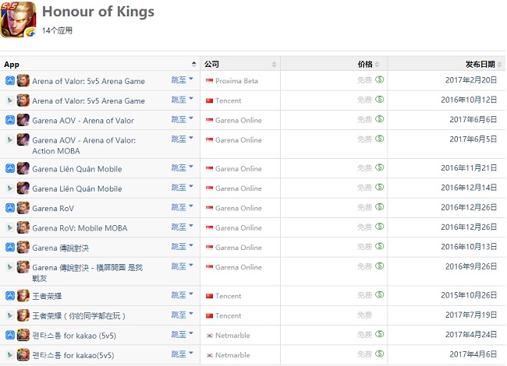Select Netmarble in 2017年4月6日 row
This screenshot has width=507, height=366.
pyautogui.click(x=232, y=355)
